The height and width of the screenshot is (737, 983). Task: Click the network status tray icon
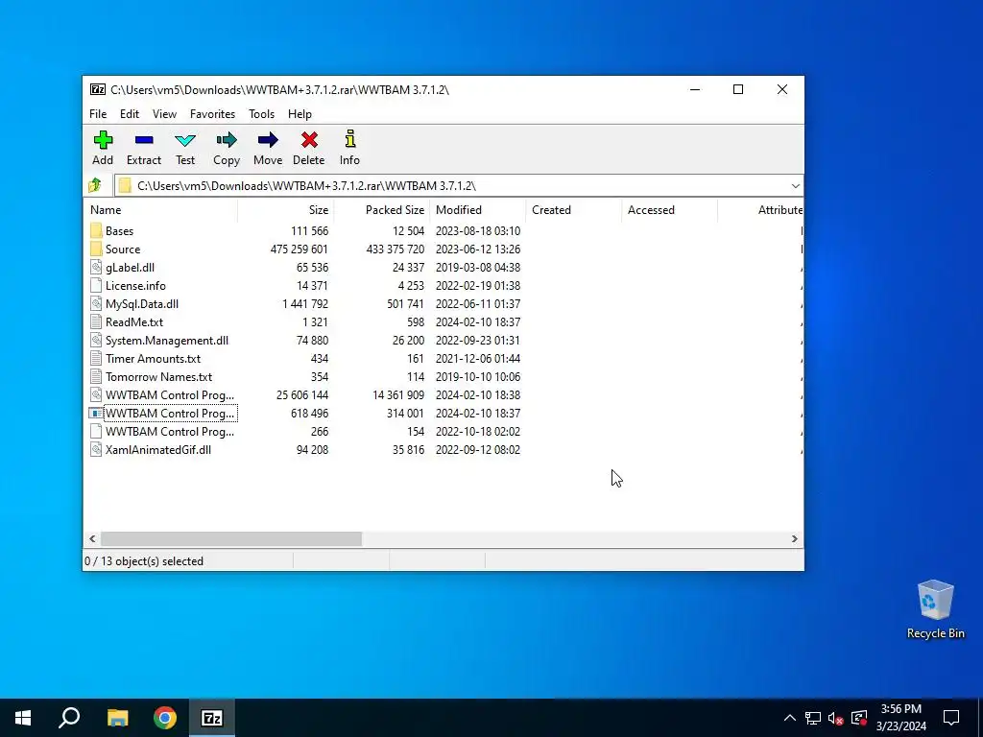(x=813, y=718)
